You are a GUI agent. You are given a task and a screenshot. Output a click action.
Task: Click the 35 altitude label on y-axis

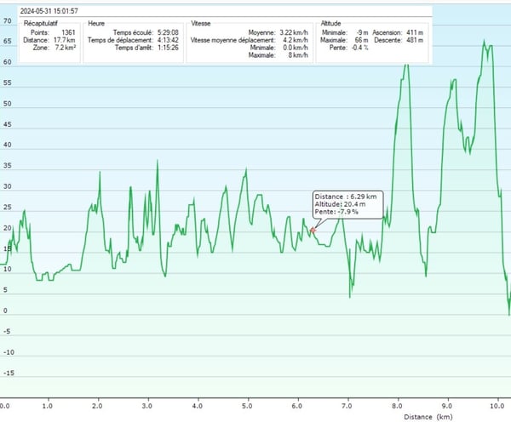click(7, 165)
